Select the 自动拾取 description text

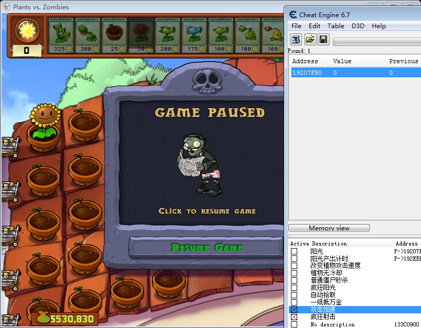(323, 295)
